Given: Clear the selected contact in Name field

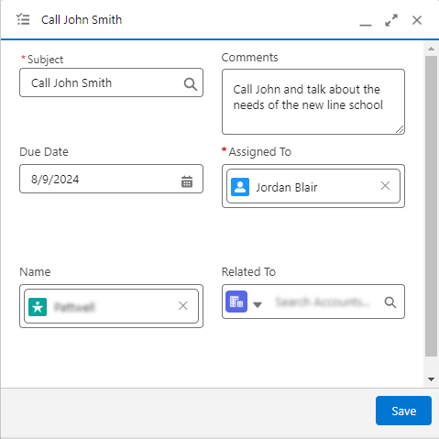Looking at the screenshot, I should [x=183, y=305].
